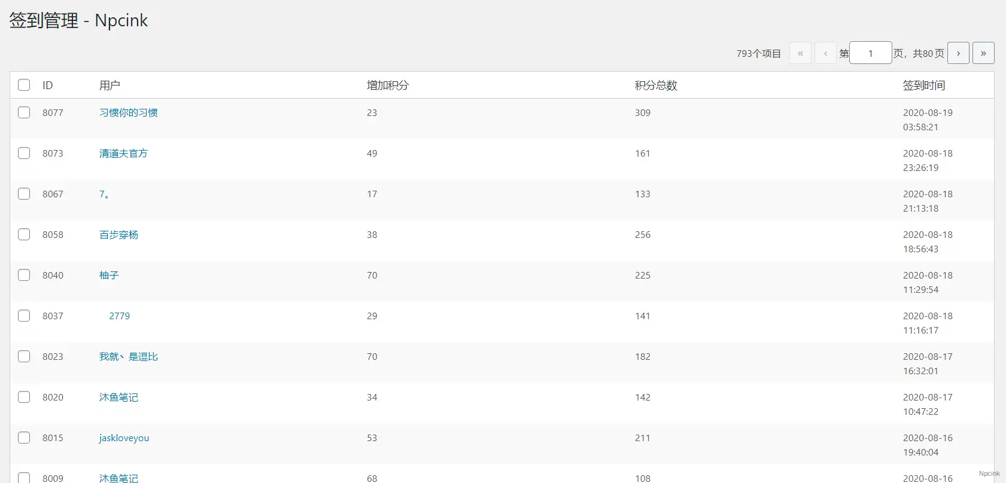Open user 习惯你的习惯 profile link
The height and width of the screenshot is (483, 1006).
tap(128, 113)
